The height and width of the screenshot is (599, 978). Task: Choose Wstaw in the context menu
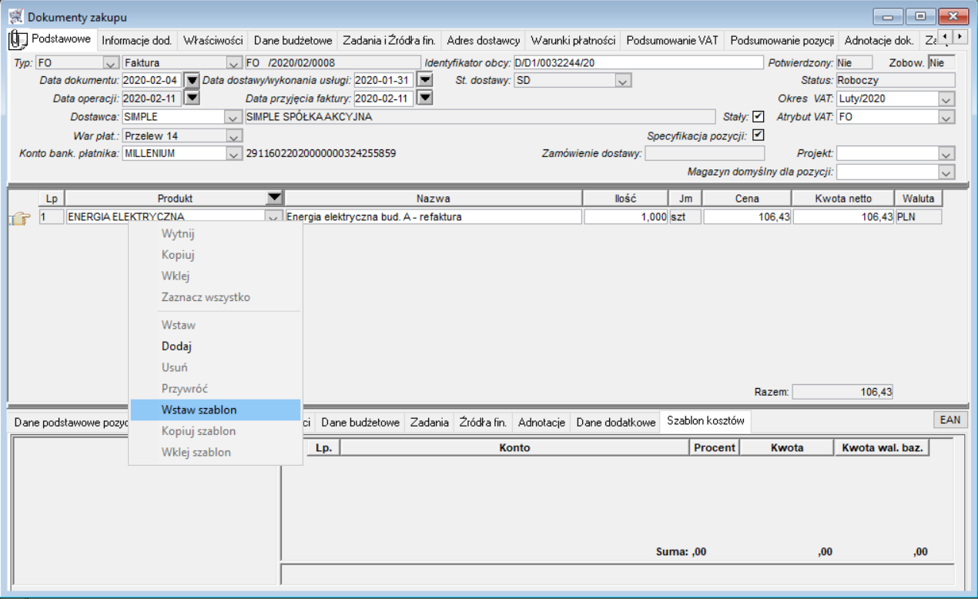[x=216, y=325]
